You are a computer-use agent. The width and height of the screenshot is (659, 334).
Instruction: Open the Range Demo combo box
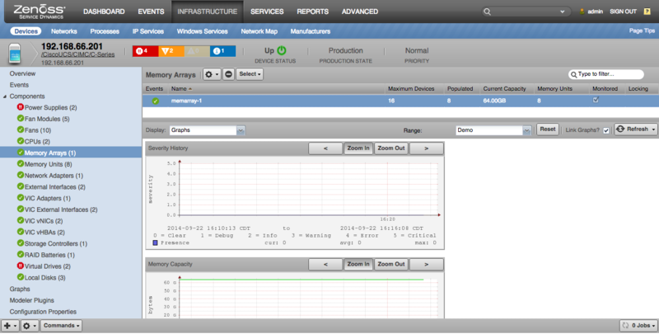[493, 130]
